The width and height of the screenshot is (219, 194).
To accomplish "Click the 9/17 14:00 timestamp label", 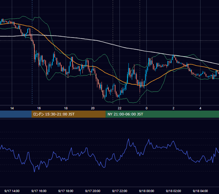I will (x=12, y=191).
